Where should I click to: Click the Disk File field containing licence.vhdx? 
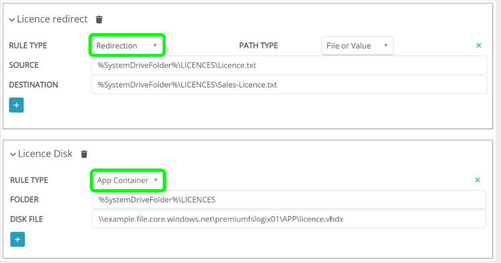pos(289,219)
